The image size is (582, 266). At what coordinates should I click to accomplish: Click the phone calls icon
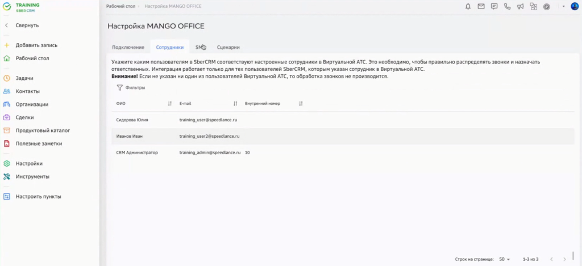coord(507,7)
